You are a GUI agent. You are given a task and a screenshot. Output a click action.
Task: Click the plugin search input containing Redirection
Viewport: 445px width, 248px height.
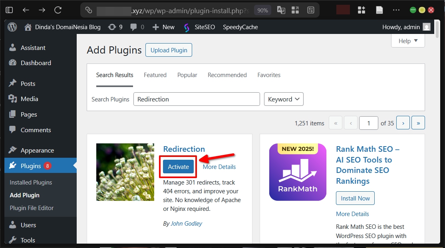[x=197, y=99]
